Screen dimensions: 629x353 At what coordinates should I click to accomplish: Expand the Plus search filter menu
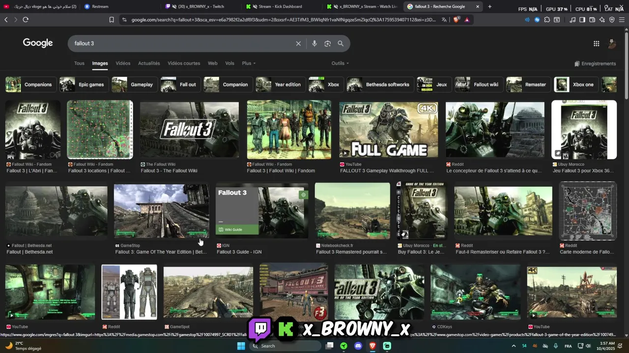pyautogui.click(x=249, y=63)
